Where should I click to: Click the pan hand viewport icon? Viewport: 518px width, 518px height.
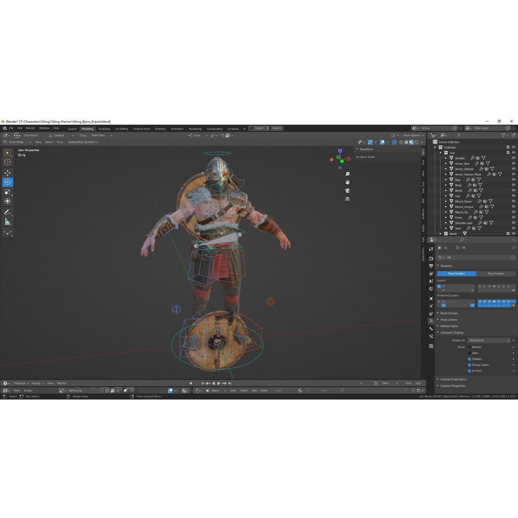click(x=347, y=182)
